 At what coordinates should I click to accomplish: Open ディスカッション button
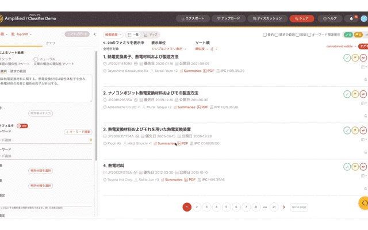coord(267,18)
